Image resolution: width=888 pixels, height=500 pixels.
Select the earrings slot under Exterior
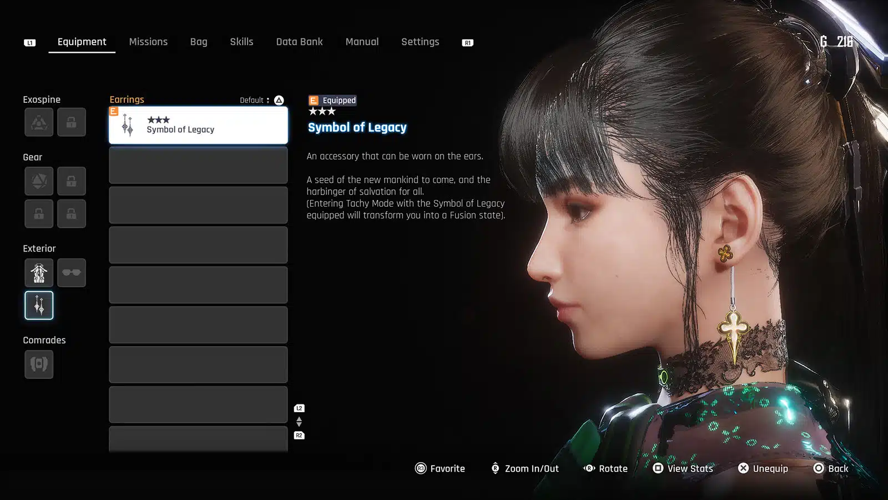click(x=39, y=306)
